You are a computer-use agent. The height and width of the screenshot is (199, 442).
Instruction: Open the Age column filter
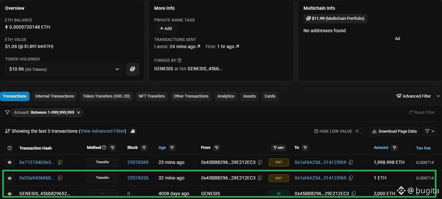tap(172, 148)
